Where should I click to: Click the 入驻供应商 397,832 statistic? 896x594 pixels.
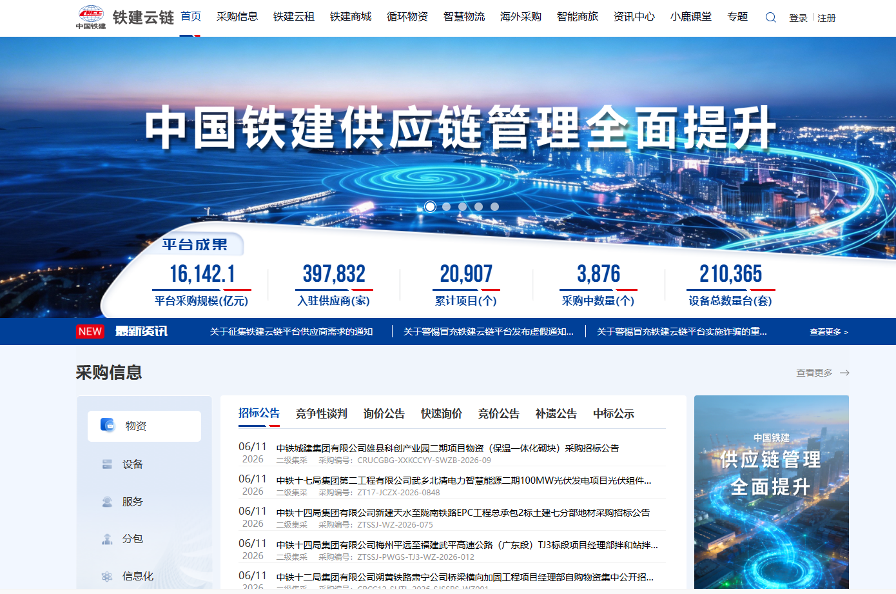point(334,284)
